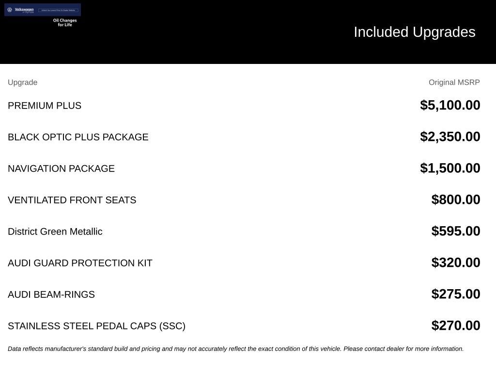Viewport: 496px width, 372px height.
Task: Click the $1,500.00 price value
Action: [450, 168]
